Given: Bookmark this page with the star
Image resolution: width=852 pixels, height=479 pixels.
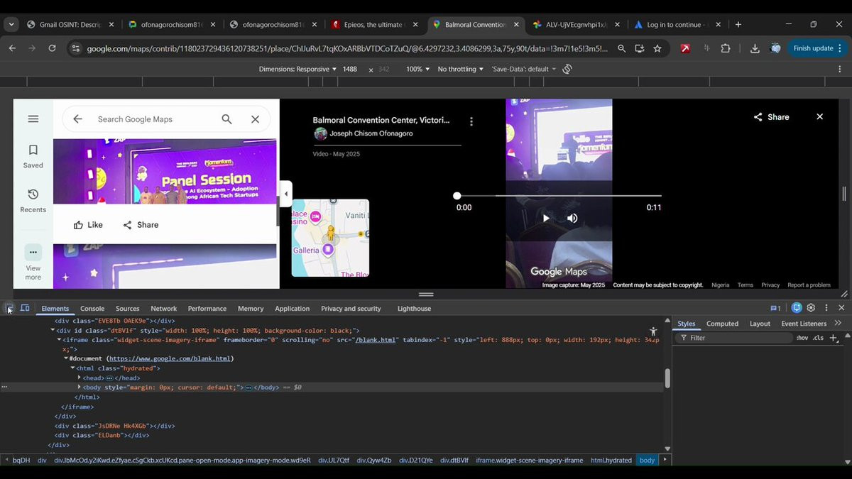Looking at the screenshot, I should tap(657, 48).
